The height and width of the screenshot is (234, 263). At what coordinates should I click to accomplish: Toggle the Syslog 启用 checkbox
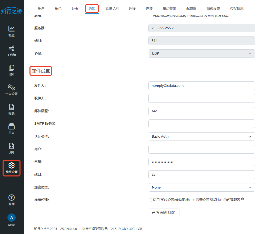click(150, 16)
